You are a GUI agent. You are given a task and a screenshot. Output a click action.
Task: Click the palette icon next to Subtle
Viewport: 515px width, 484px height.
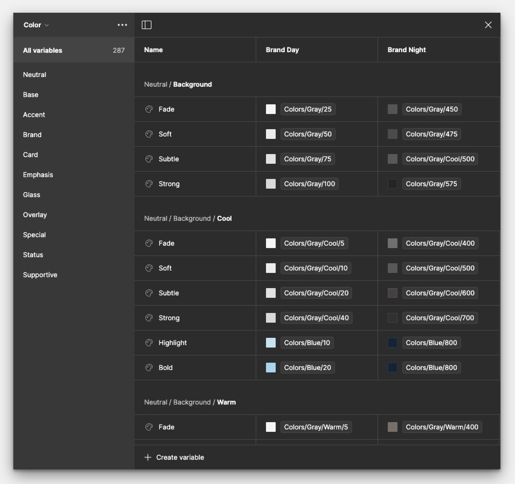click(149, 159)
